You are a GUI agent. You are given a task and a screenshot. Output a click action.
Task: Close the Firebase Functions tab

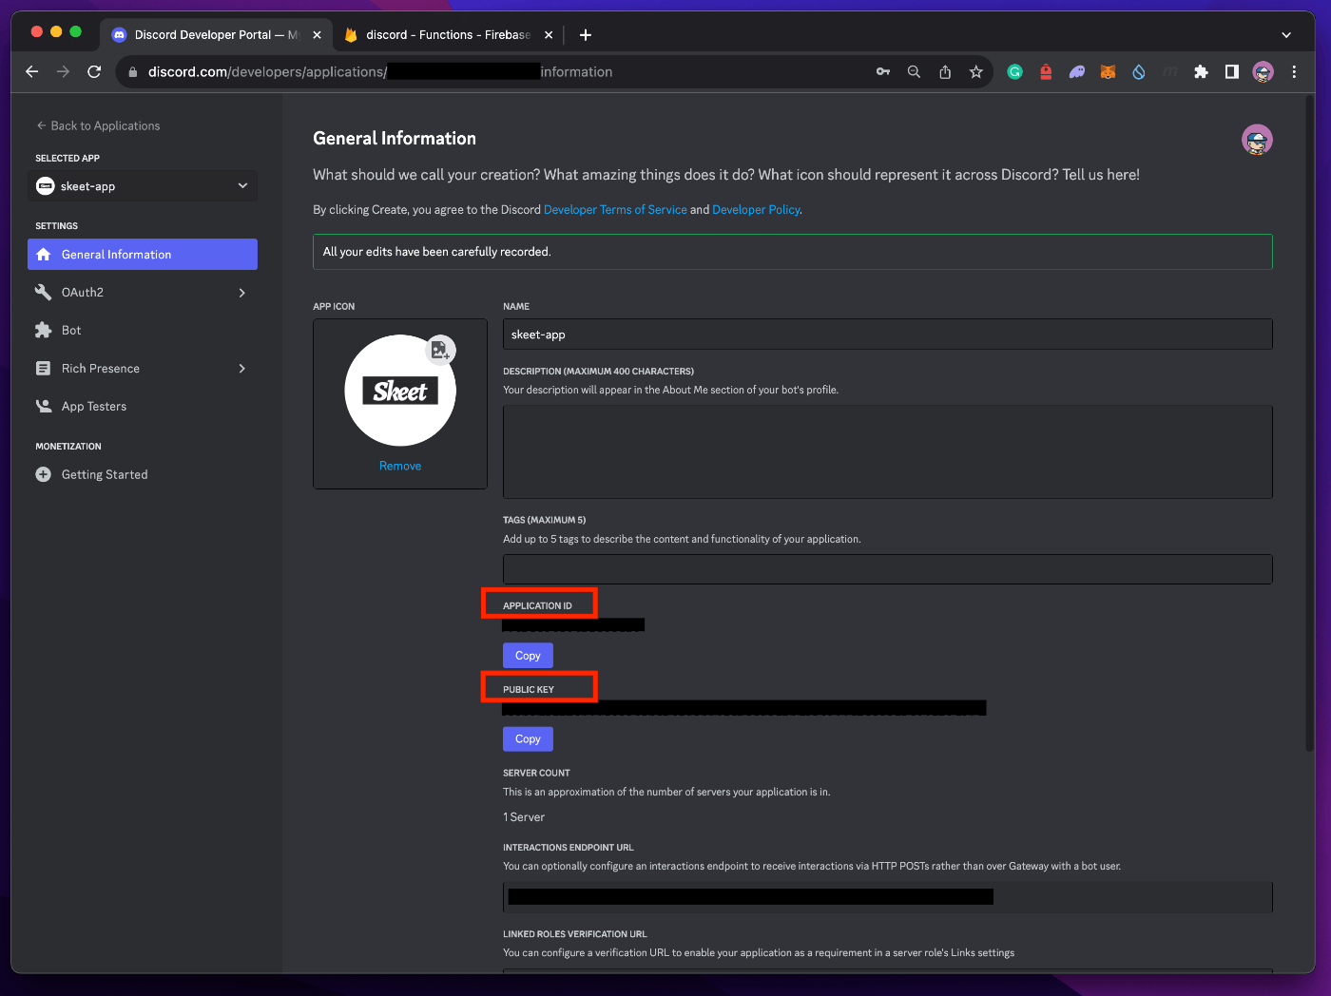[549, 35]
